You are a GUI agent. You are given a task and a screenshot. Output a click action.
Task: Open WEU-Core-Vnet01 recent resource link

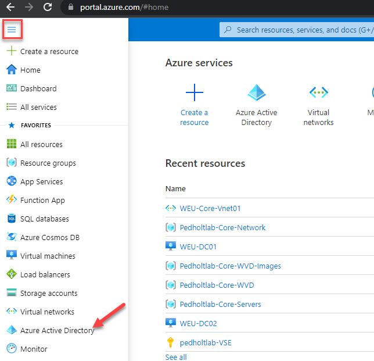(210, 209)
